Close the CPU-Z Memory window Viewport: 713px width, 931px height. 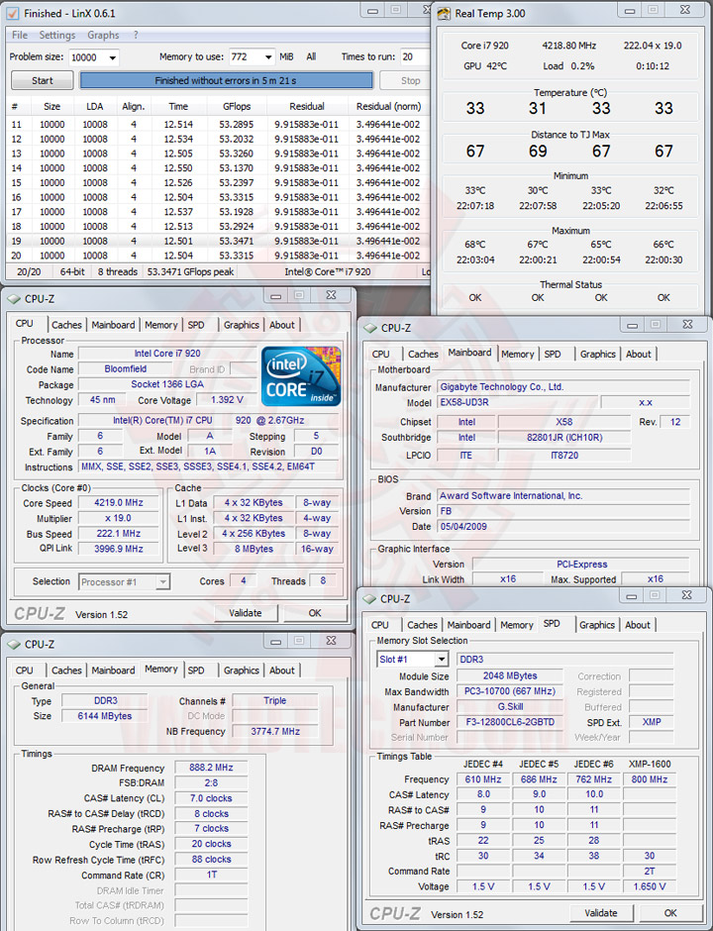pyautogui.click(x=332, y=641)
